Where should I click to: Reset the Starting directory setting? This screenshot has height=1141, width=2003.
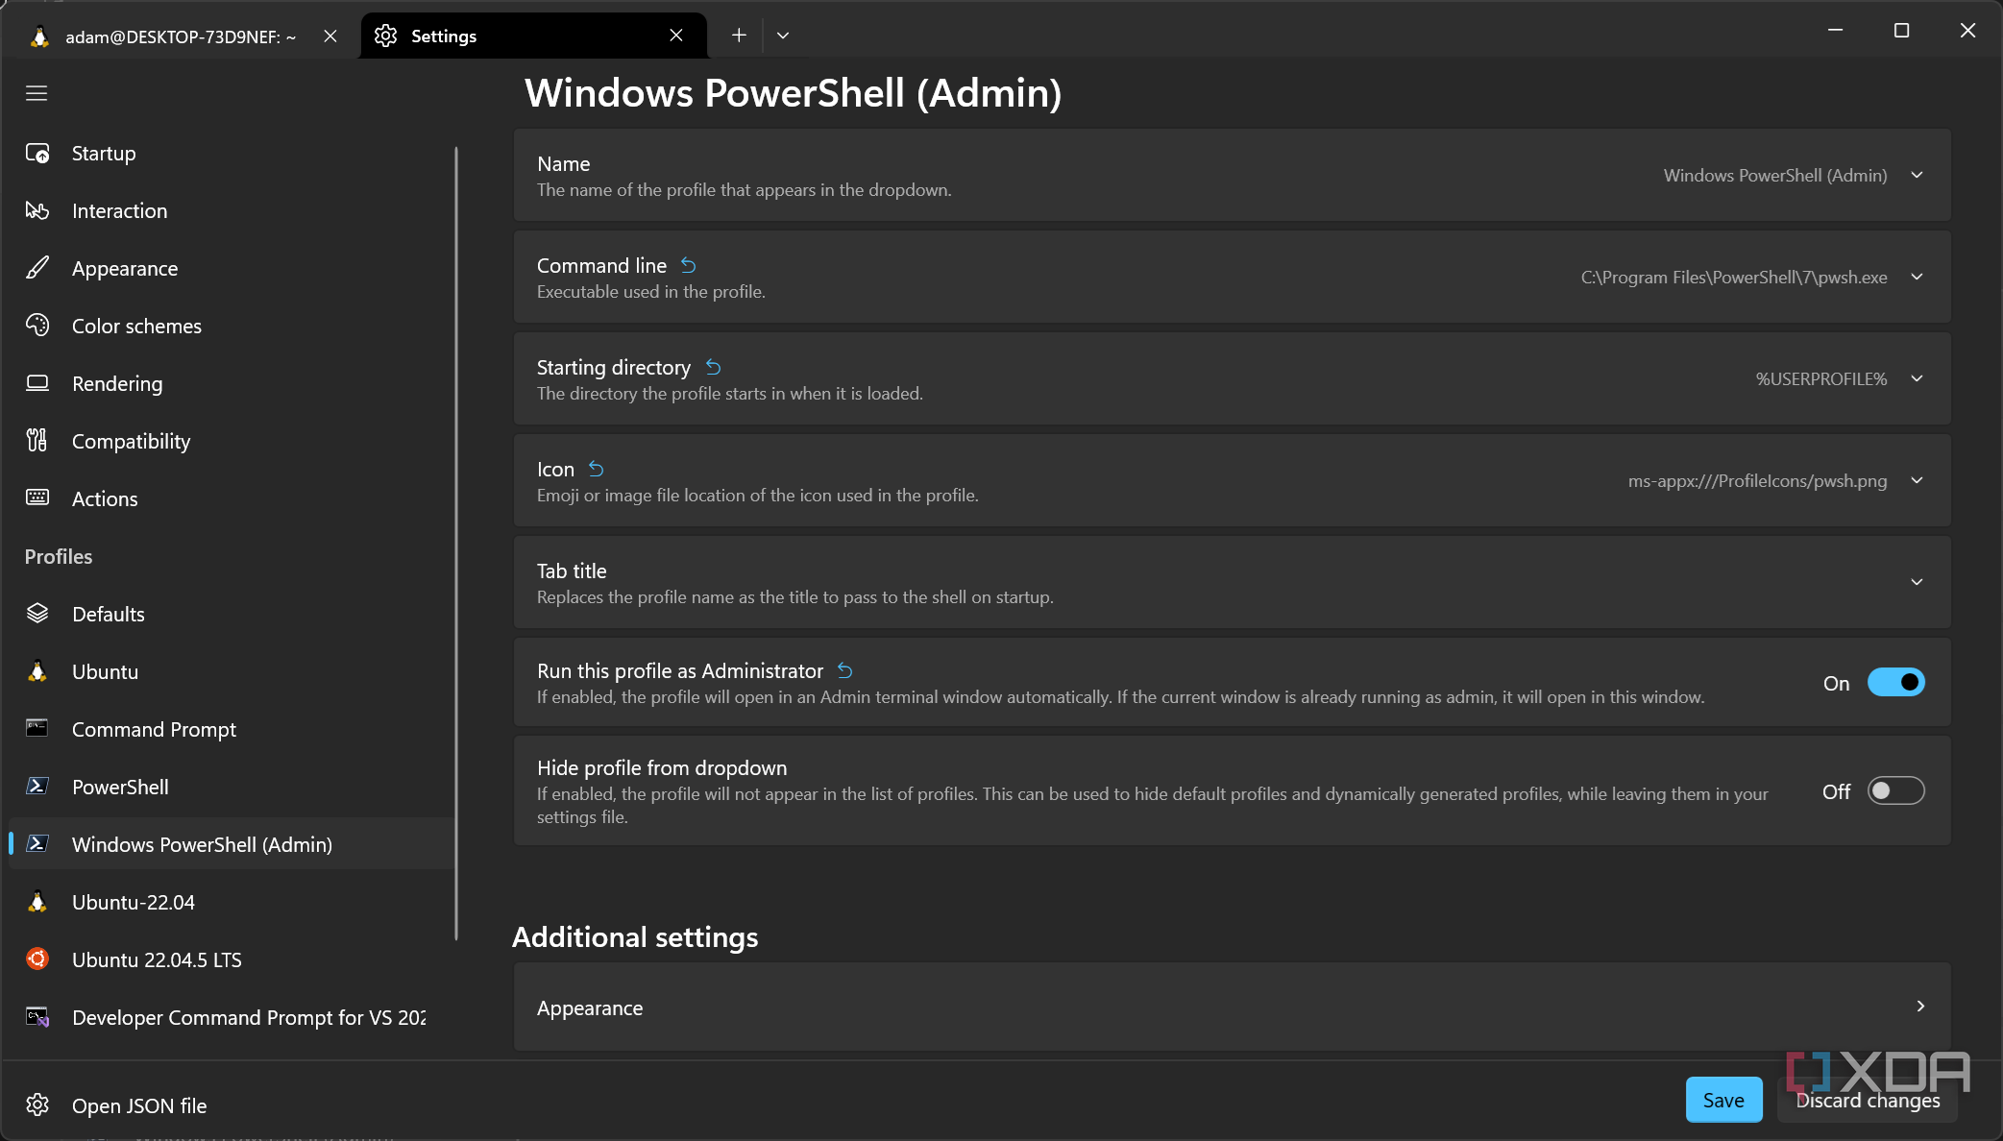[x=713, y=367]
